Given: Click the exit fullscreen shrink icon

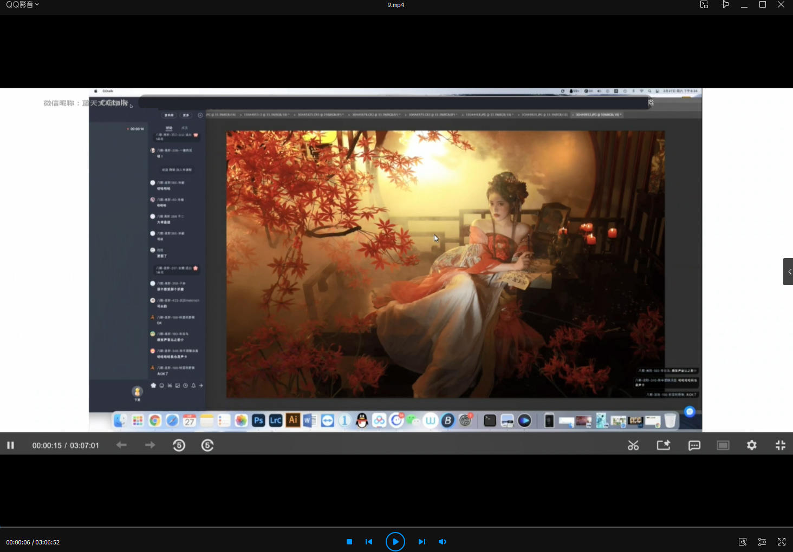Looking at the screenshot, I should click(780, 445).
